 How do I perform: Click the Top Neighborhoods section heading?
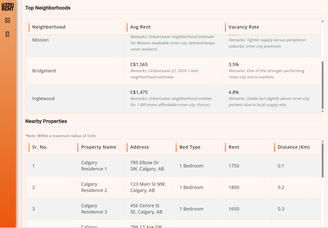48,8
